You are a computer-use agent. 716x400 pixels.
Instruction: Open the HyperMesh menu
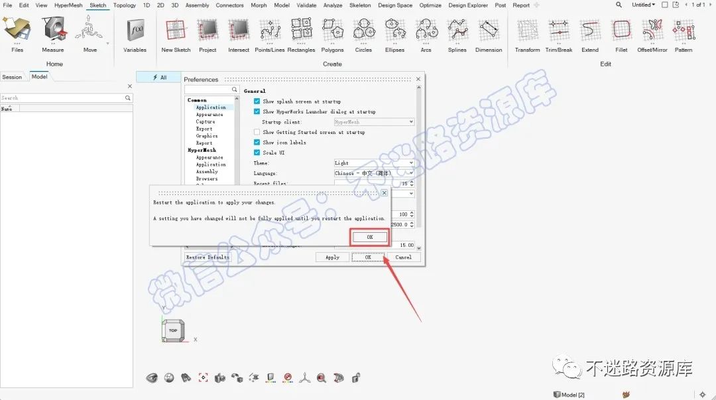(x=68, y=5)
